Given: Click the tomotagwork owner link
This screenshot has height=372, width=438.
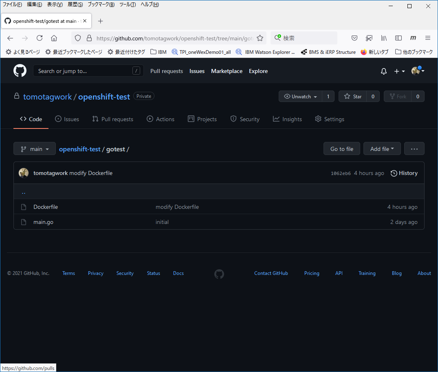Looking at the screenshot, I should (x=48, y=97).
